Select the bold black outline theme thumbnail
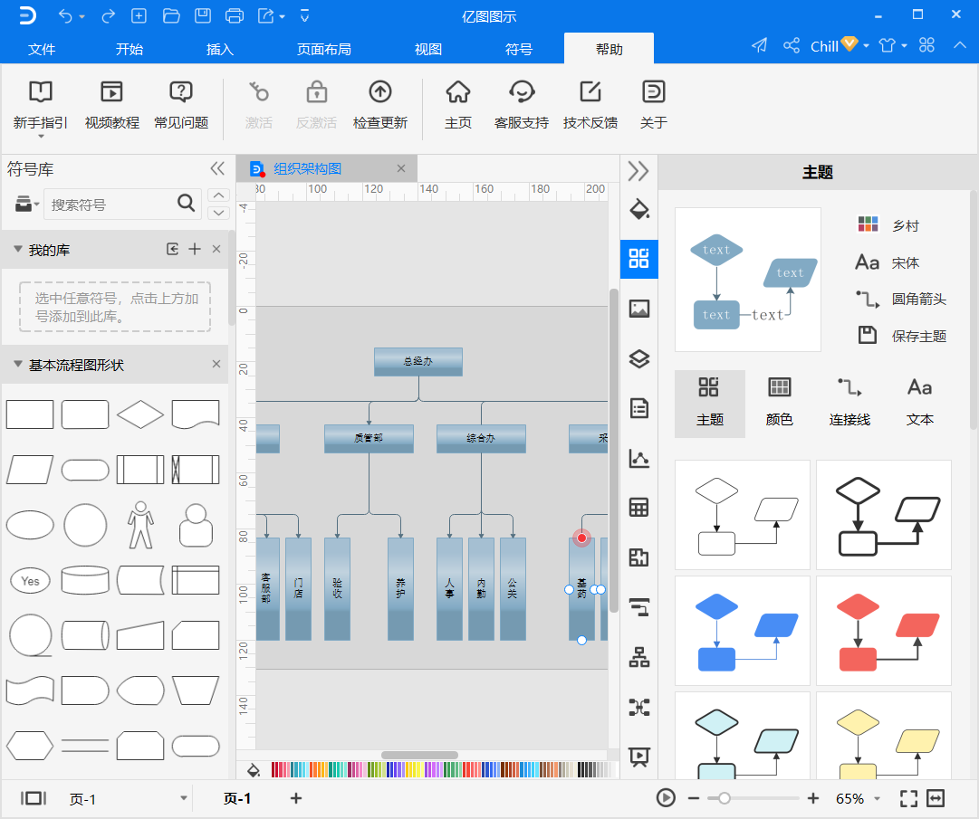Screen dimensions: 979x819 coord(884,515)
